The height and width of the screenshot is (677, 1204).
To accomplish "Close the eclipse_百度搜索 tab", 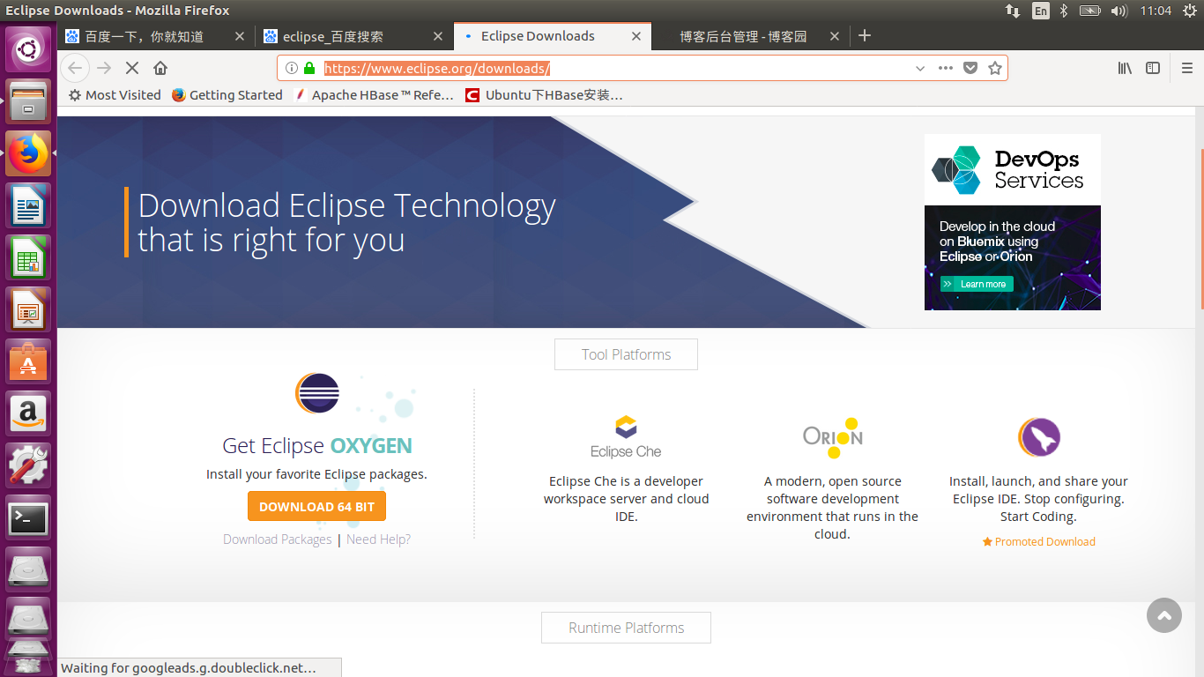I will point(439,36).
